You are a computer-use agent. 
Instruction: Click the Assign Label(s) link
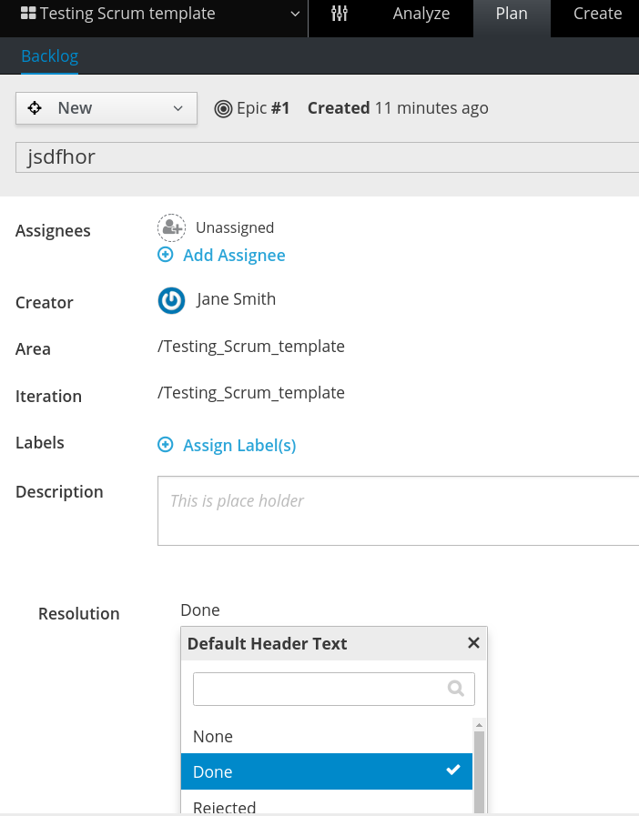239,445
